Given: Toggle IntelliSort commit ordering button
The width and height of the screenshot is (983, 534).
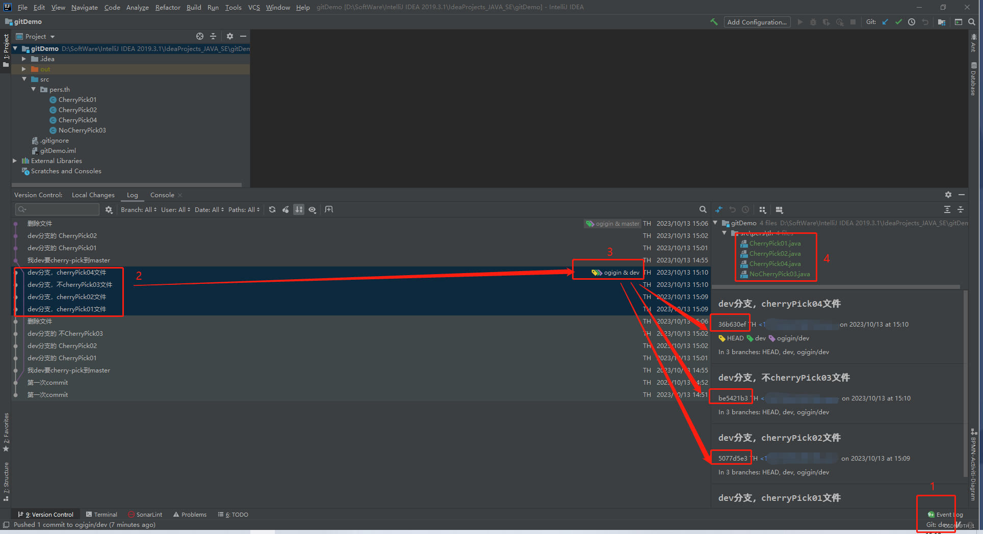Looking at the screenshot, I should point(299,209).
